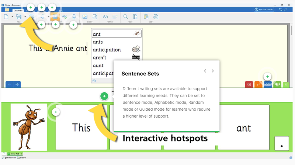Click the microphone voice notes icon
The width and height of the screenshot is (295, 165).
[x=74, y=17]
